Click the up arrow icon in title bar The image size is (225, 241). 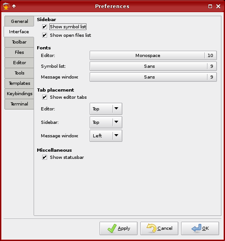(14, 6)
